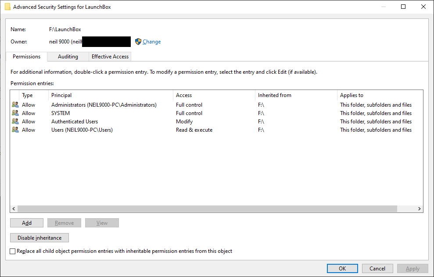Close the Advanced Security Settings window

[x=423, y=7]
